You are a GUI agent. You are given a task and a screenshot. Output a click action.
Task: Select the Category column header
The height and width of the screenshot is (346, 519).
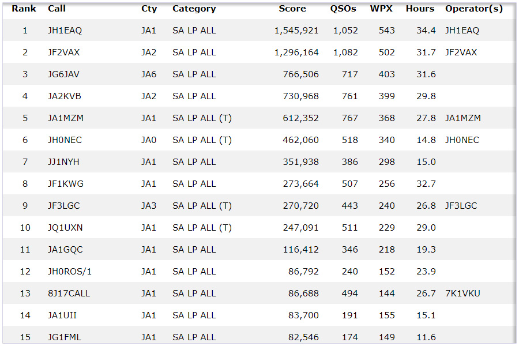[x=194, y=9]
